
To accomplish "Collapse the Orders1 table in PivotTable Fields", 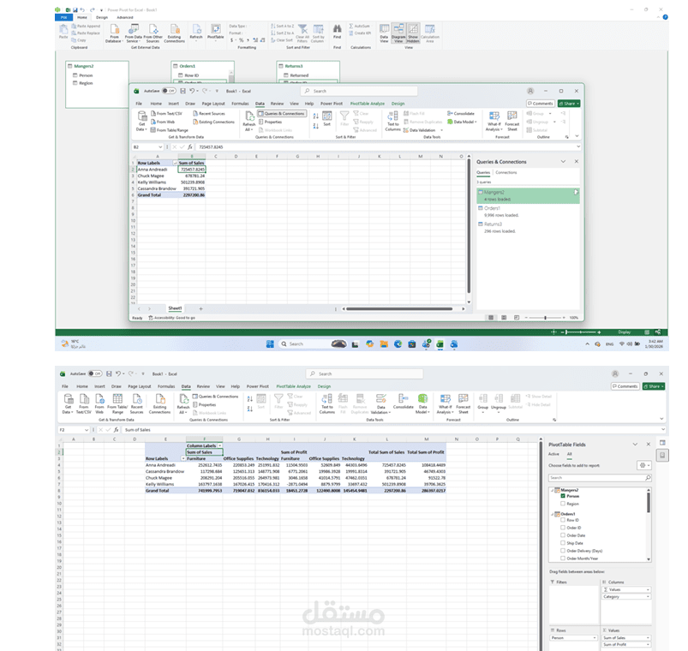I will point(552,514).
